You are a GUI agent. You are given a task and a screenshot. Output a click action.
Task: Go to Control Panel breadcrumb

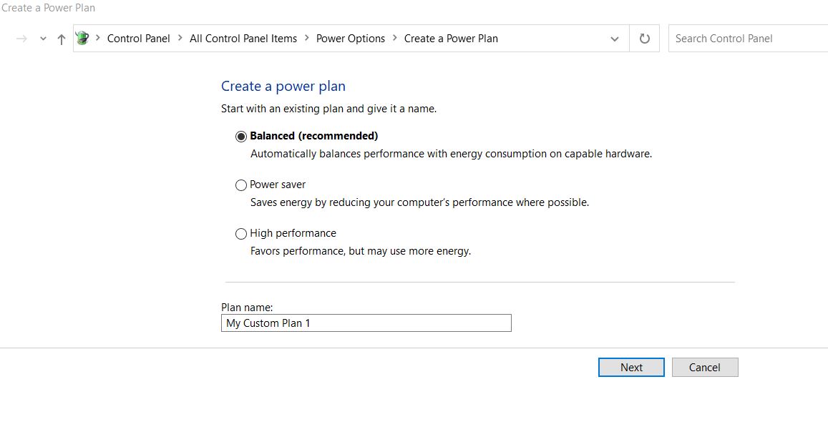(x=138, y=39)
